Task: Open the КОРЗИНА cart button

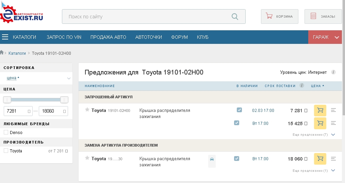Action: [x=279, y=16]
